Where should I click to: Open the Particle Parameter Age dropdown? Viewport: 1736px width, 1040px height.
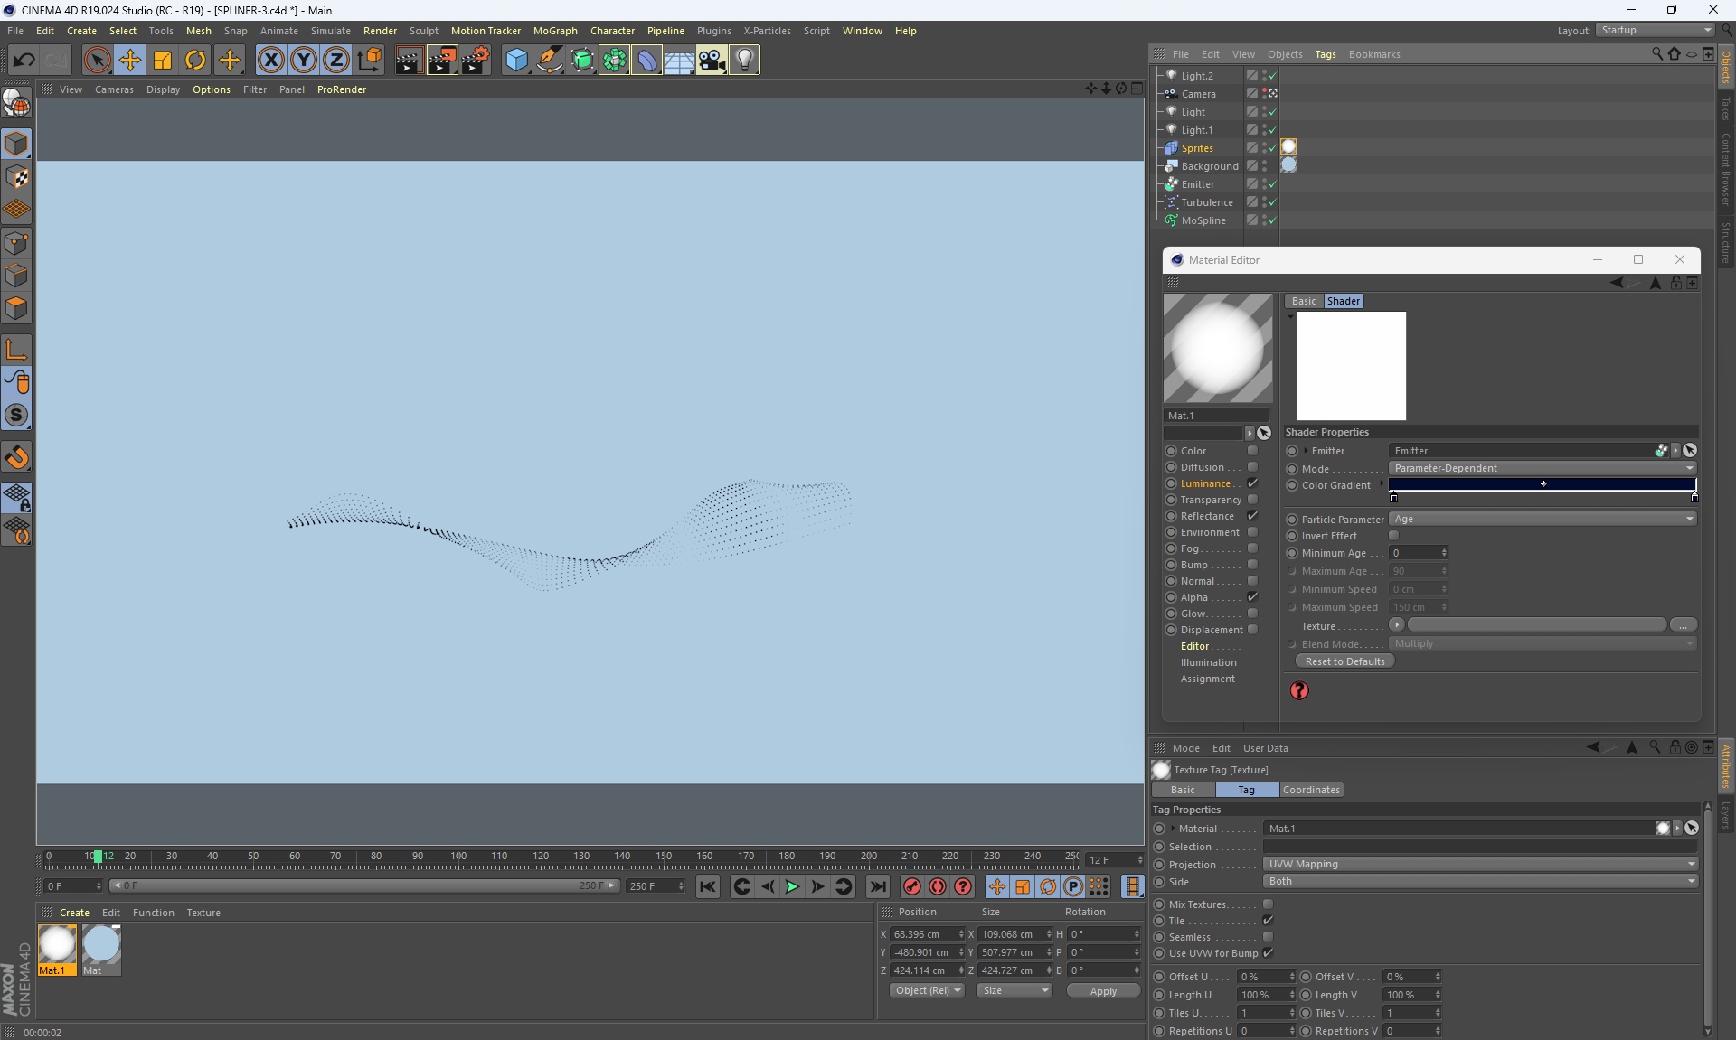[1542, 520]
